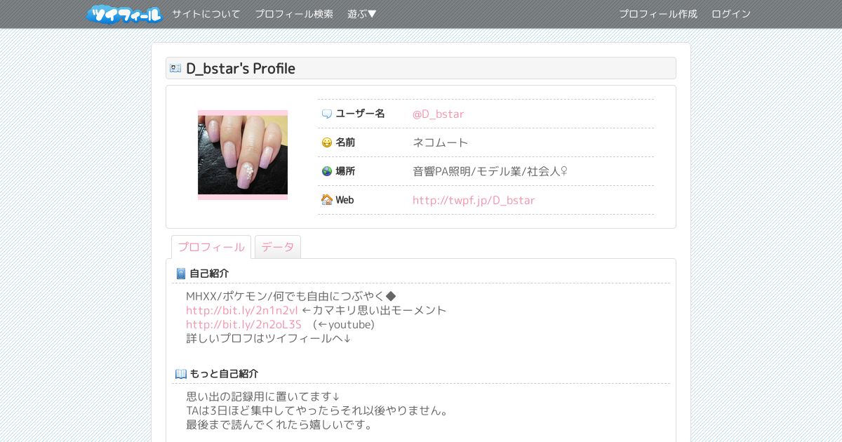This screenshot has width=842, height=442.
Task: Click the open book icon beside もっと自己紹介
Action: [x=181, y=374]
